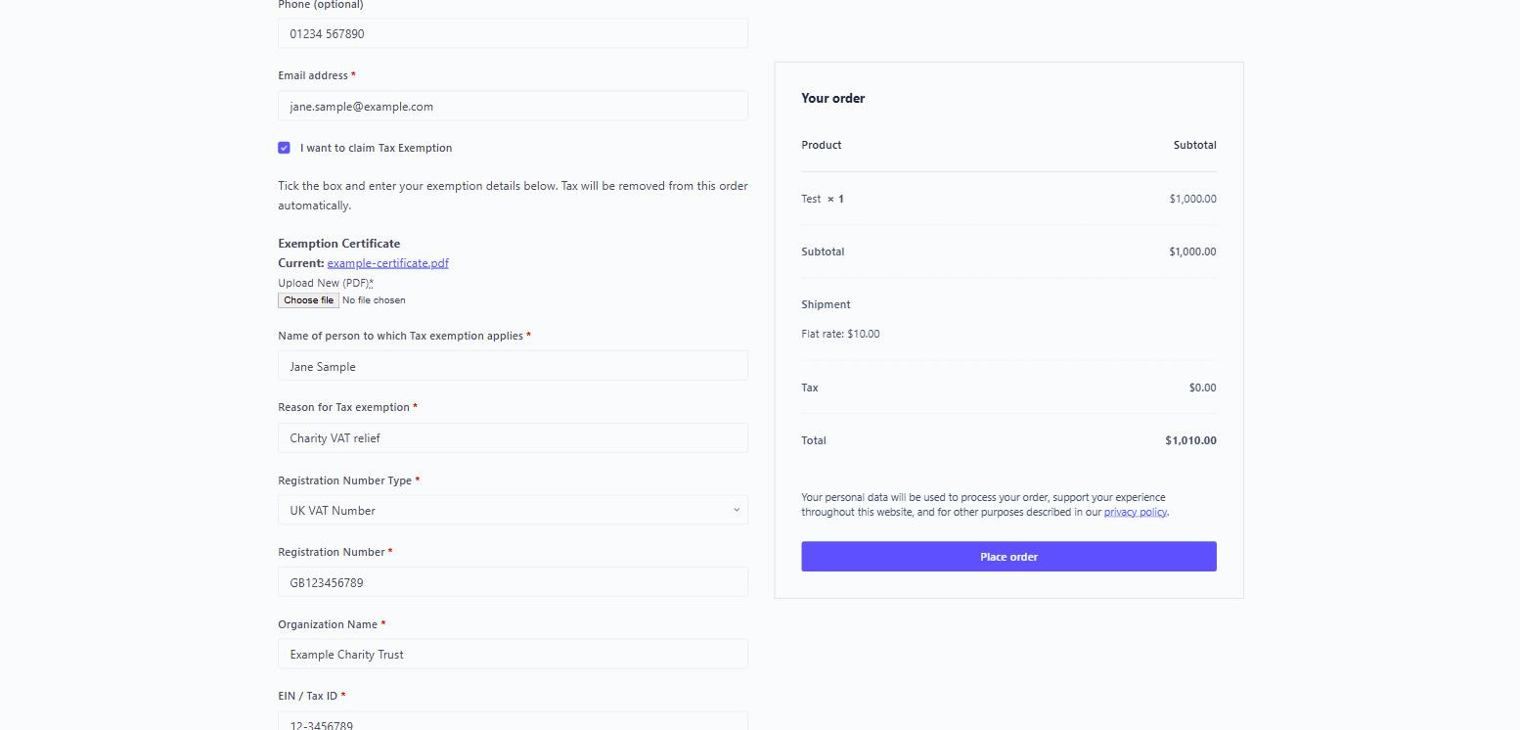Edit the exemption person name field
Viewport: 1520px width, 730px height.
click(x=513, y=366)
